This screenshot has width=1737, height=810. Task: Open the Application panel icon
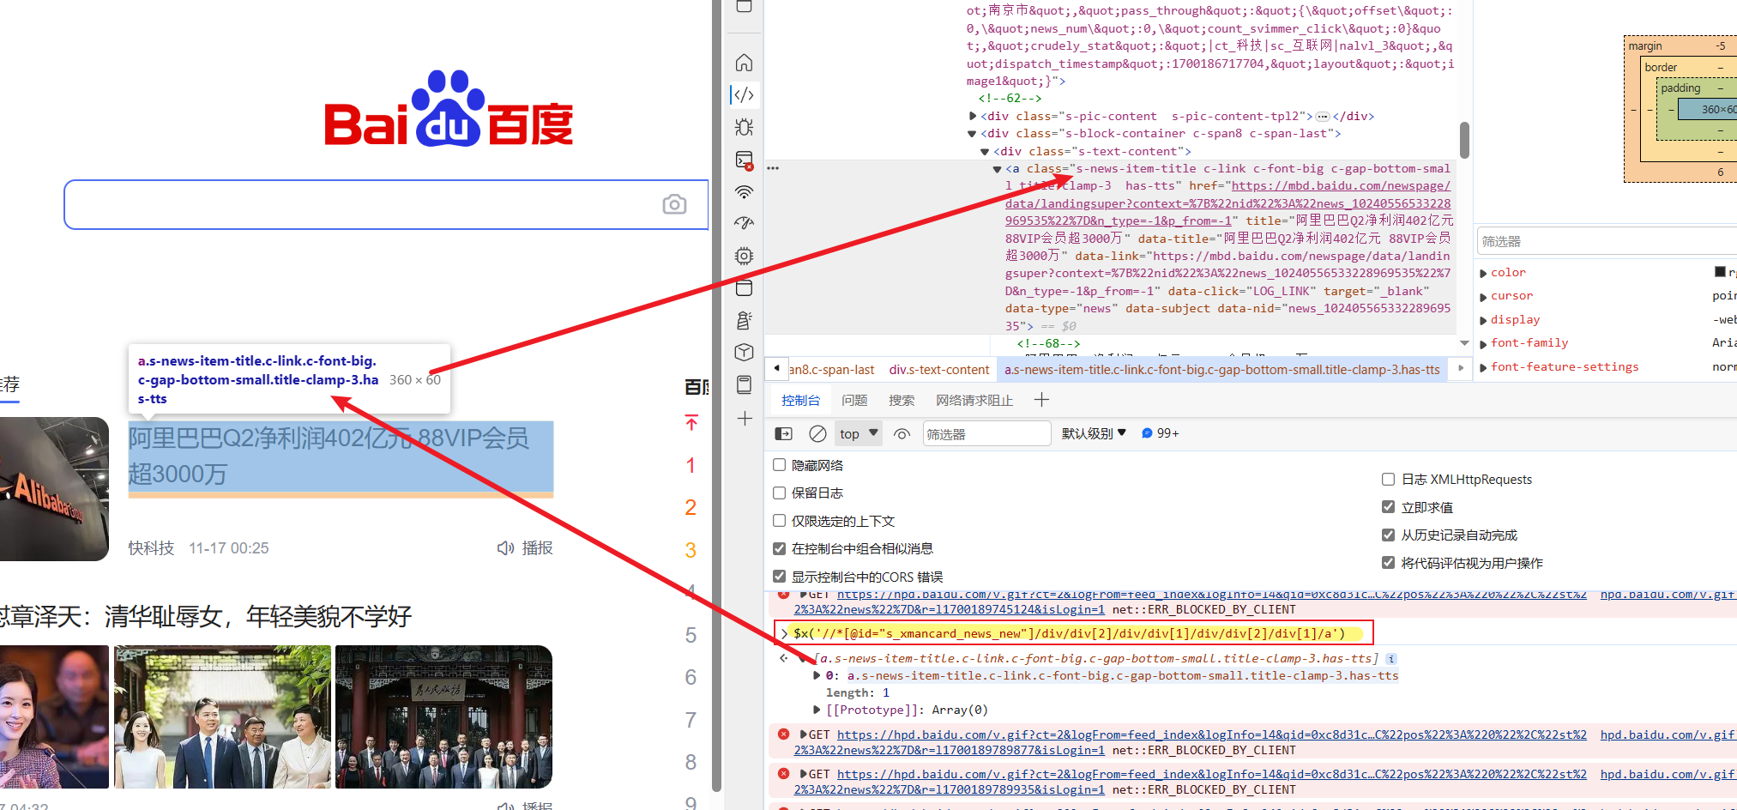click(745, 287)
